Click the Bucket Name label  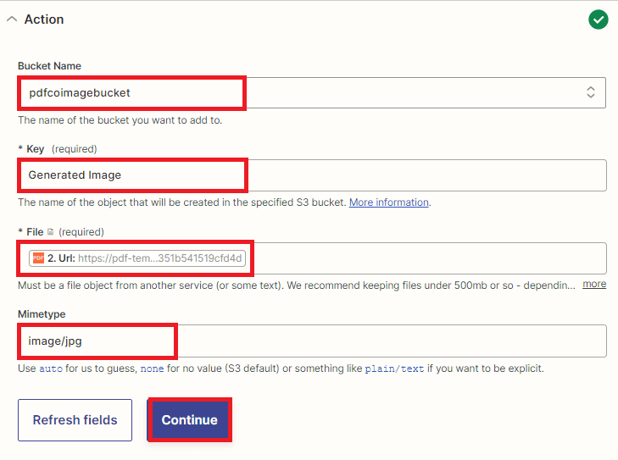pos(49,66)
